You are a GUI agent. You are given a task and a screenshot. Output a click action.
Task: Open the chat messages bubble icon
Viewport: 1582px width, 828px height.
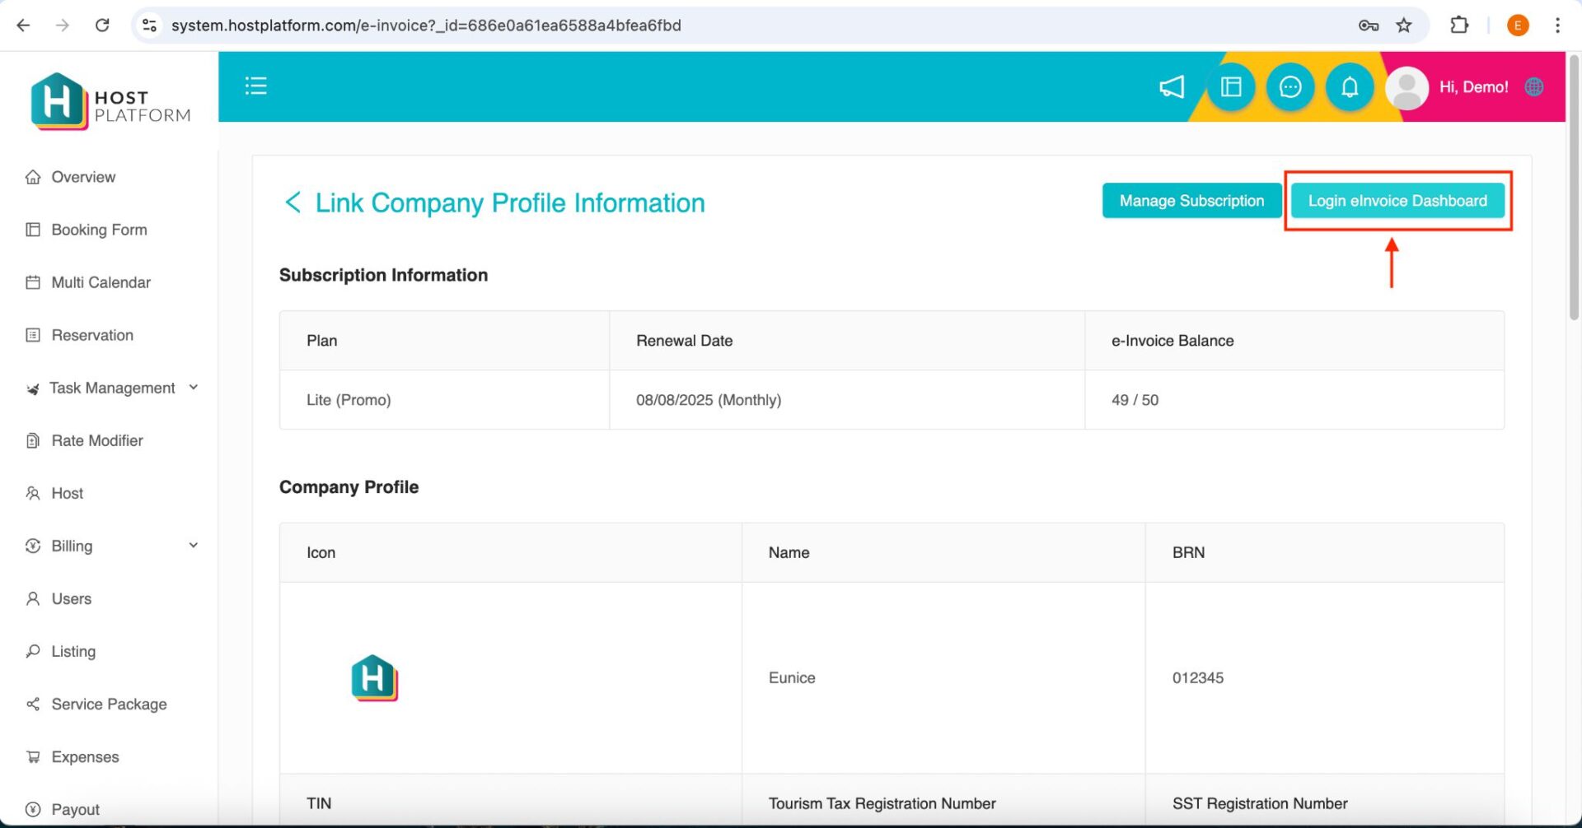click(1290, 86)
